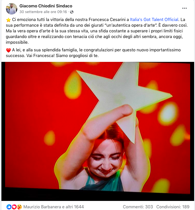195x210 pixels.
Task: Click the hugging Care reaction icon
Action: (19, 207)
